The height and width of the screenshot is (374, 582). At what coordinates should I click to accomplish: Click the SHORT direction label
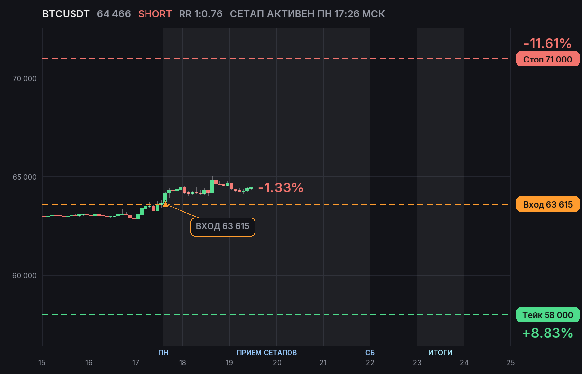click(x=155, y=14)
